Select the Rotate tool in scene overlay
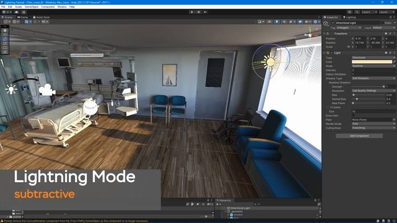Screen dimensions: 397x223 point(5,39)
